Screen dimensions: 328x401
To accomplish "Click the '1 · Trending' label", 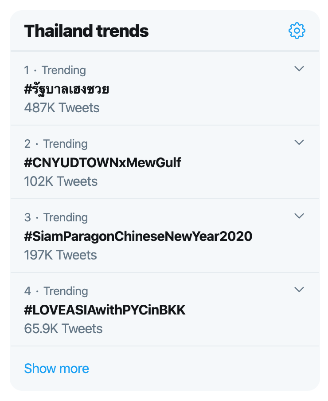I will tap(55, 70).
